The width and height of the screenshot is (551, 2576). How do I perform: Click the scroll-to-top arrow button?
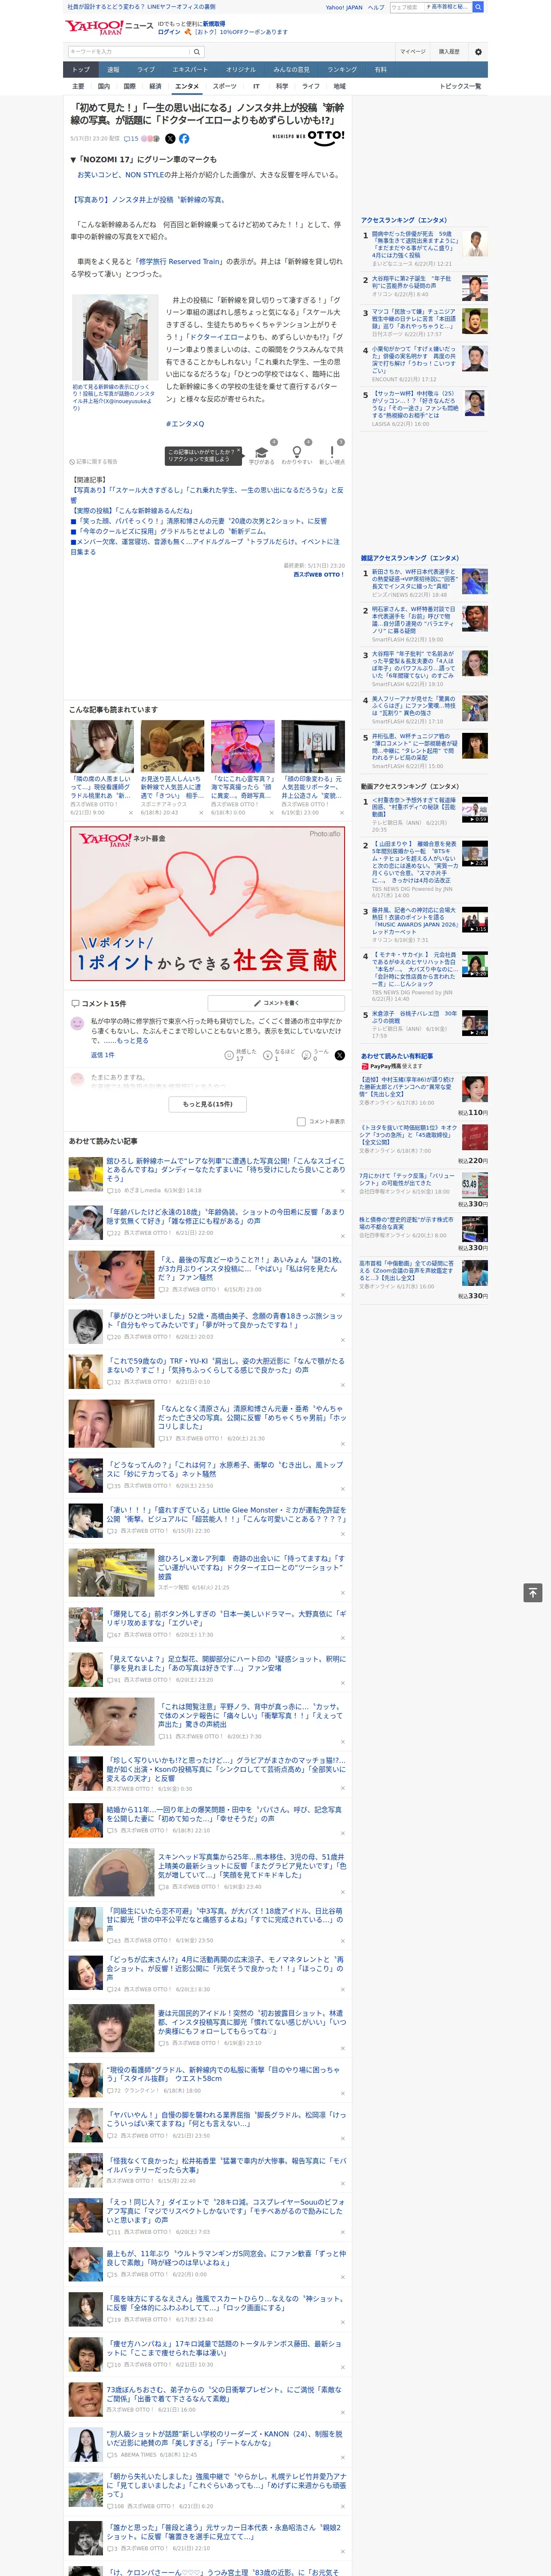tap(532, 1592)
